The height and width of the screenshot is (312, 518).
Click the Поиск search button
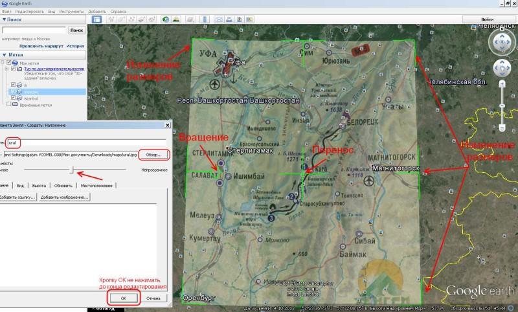click(76, 30)
